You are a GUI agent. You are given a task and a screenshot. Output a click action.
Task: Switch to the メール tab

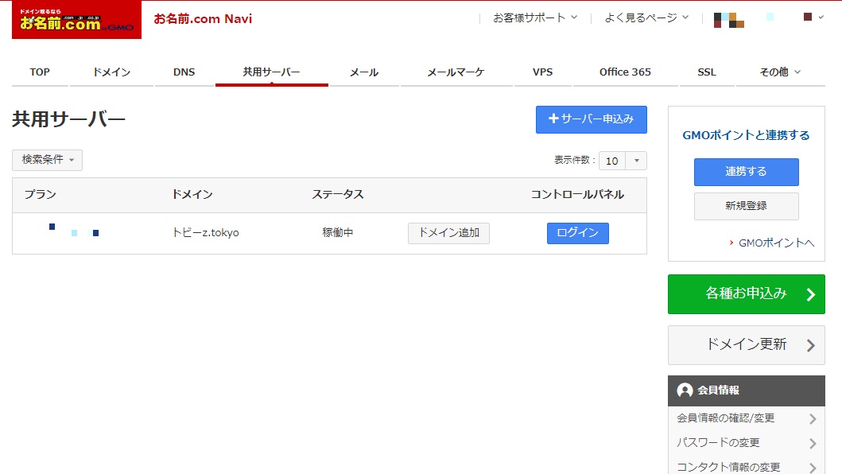[x=364, y=72]
